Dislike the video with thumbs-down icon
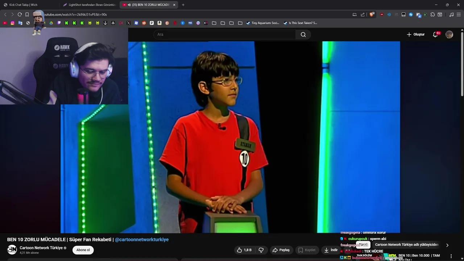Screen dimensions: 464x261 coord(261,250)
